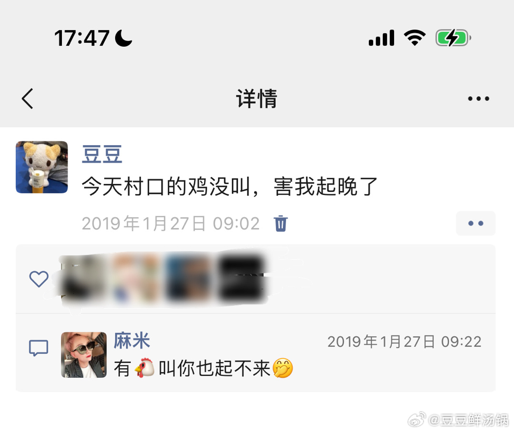
Task: Go back using the left chevron
Action: pos(28,99)
